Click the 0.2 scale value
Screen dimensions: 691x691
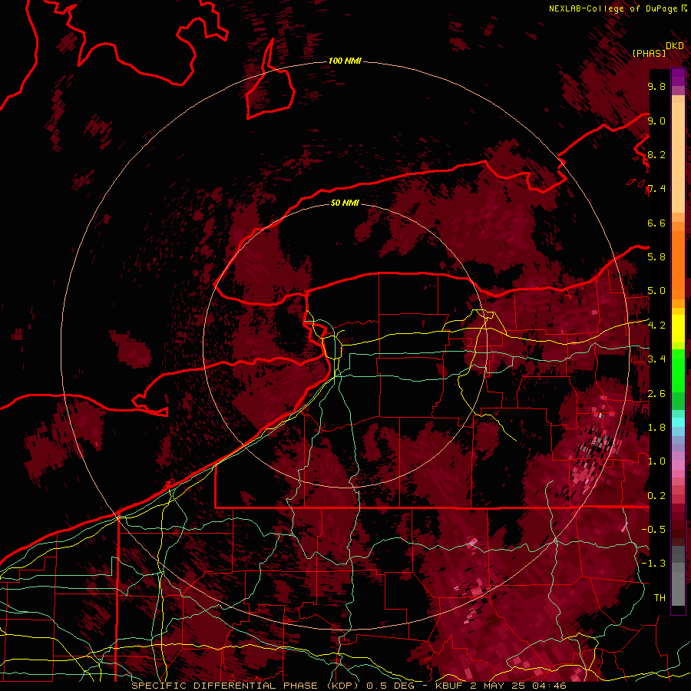coord(656,496)
